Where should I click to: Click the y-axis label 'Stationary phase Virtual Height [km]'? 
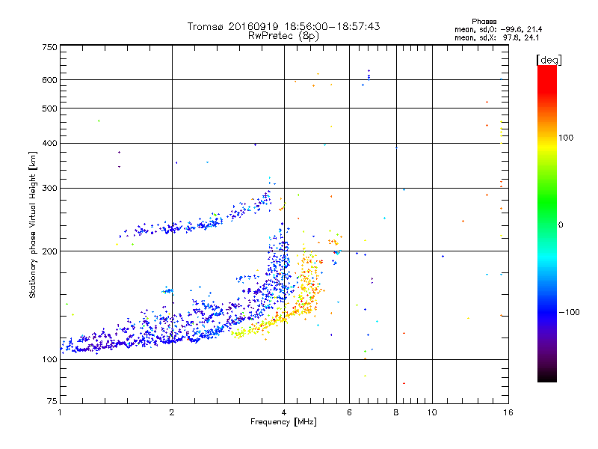point(33,224)
